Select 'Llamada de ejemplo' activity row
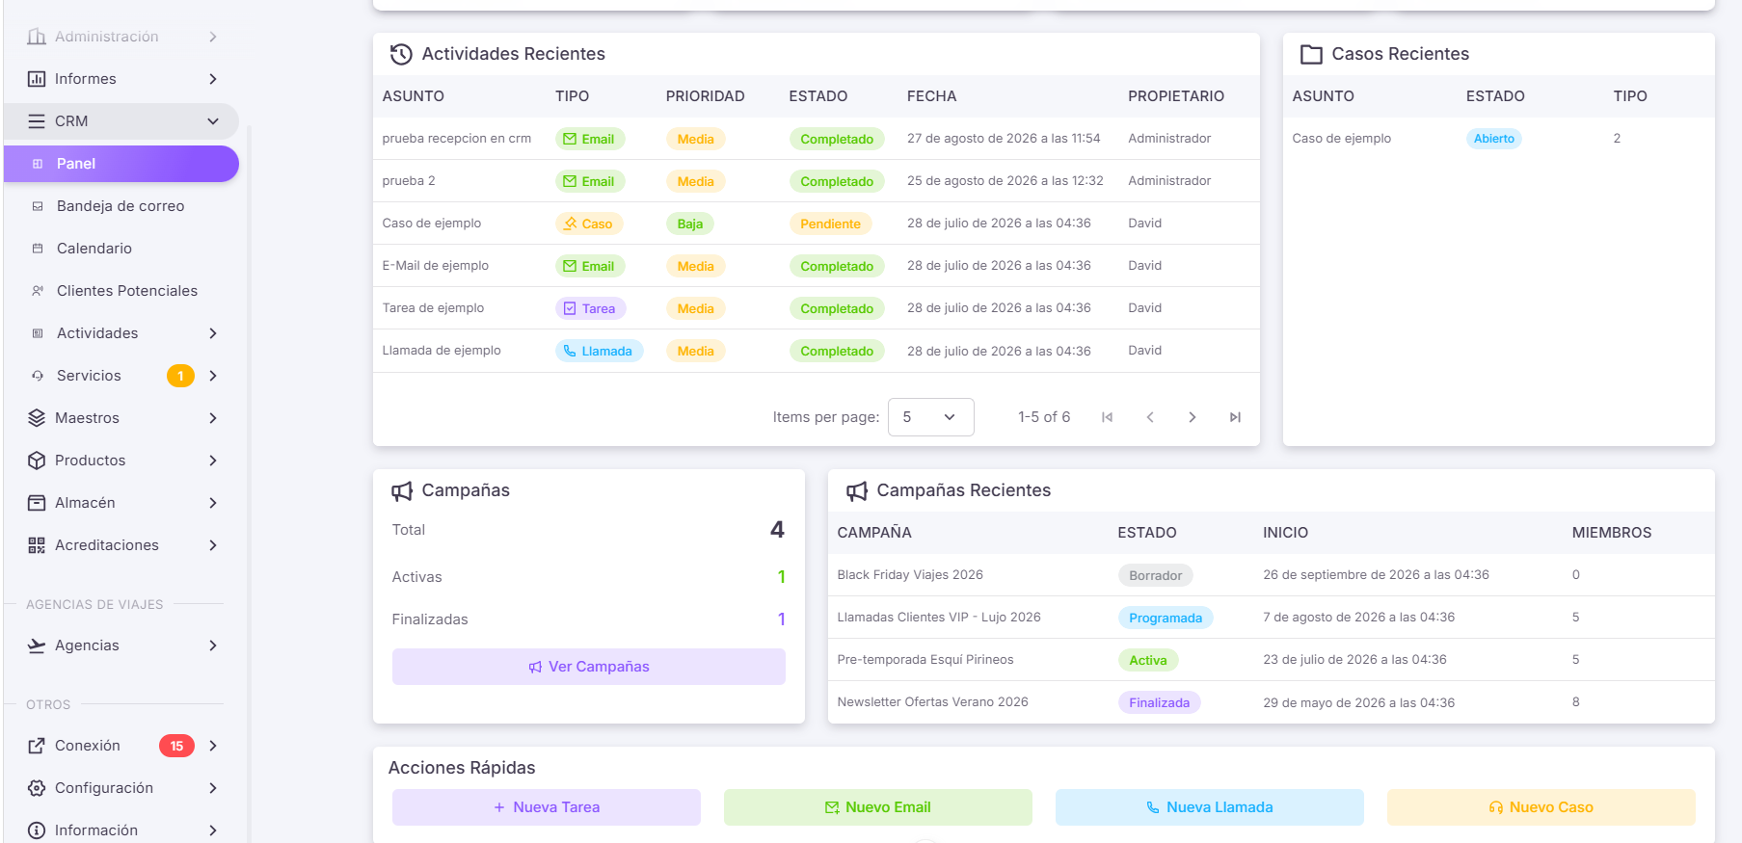This screenshot has width=1742, height=843. 816,351
